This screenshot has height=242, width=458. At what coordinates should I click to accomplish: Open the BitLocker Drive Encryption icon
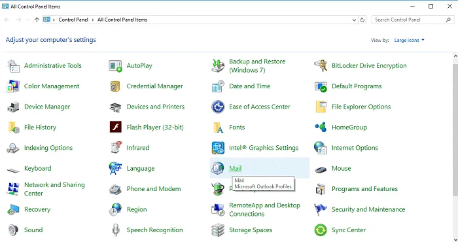[x=321, y=66]
